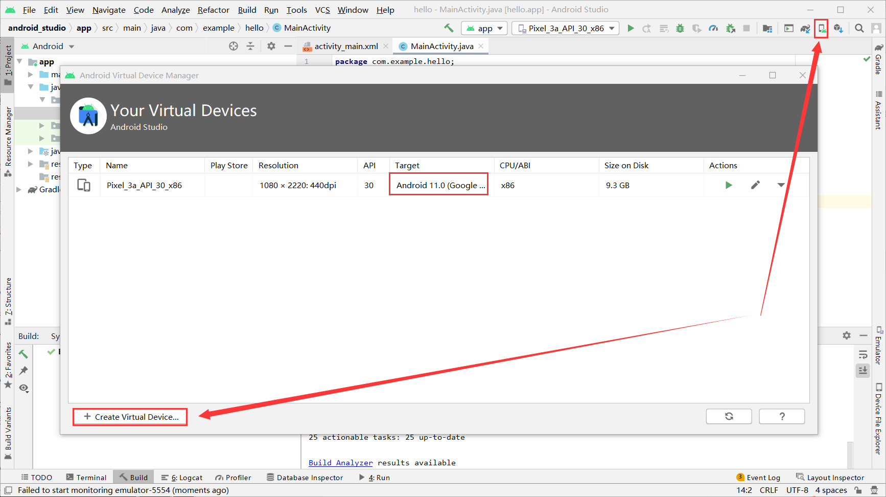This screenshot has width=886, height=497.
Task: Open the Android project view dropdown
Action: 48,46
